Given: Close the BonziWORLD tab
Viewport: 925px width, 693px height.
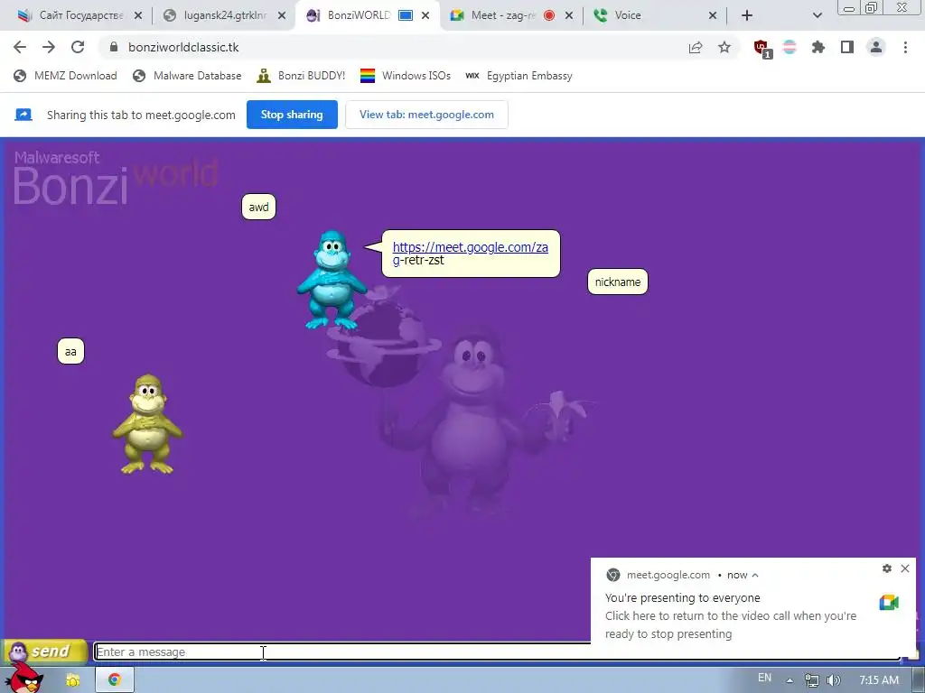Looking at the screenshot, I should coord(425,15).
